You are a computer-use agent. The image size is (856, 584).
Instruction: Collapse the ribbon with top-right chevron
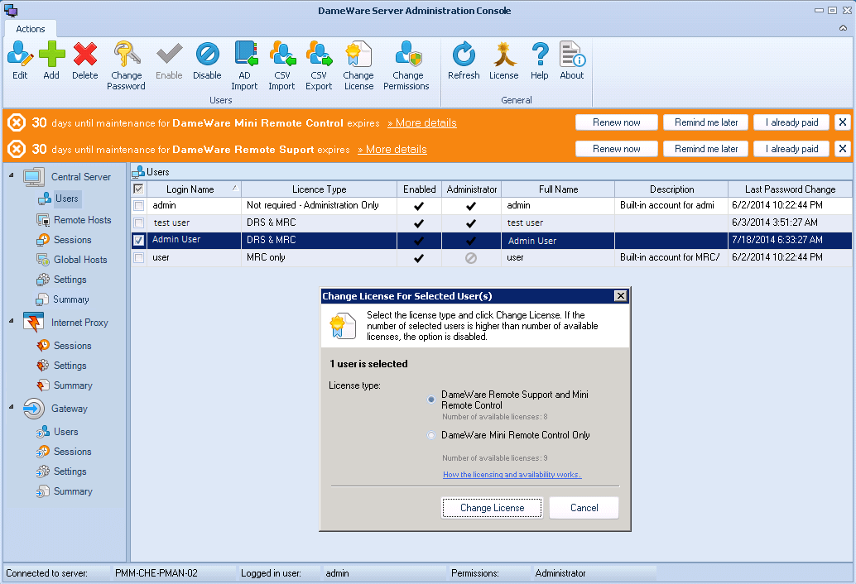[843, 28]
